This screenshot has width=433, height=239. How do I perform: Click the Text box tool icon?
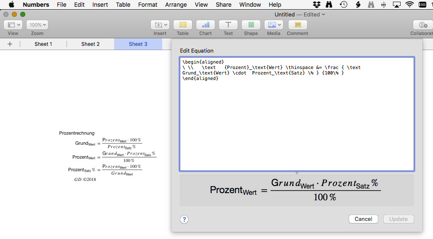pos(228,25)
